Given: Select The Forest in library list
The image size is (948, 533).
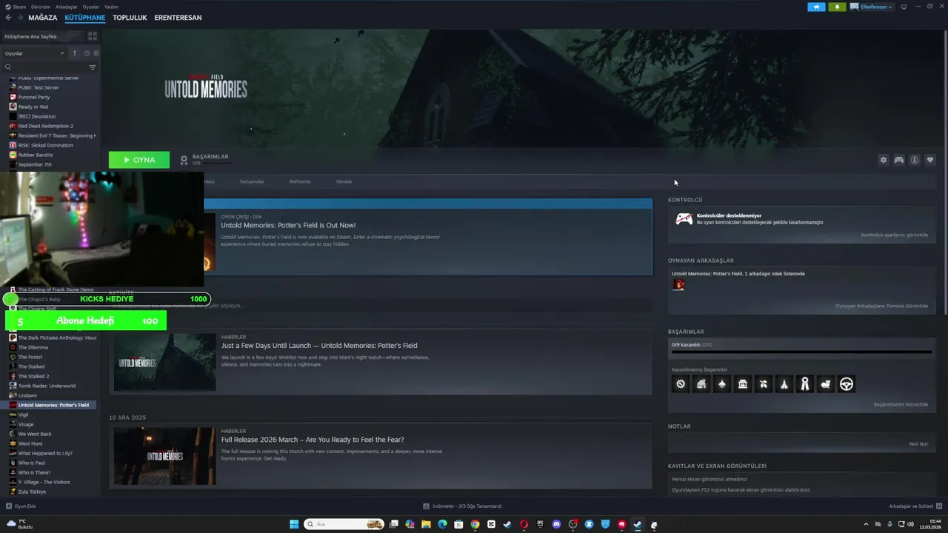Looking at the screenshot, I should pos(30,357).
